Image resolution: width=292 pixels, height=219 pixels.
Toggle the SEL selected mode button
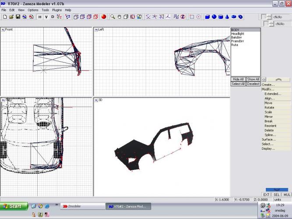coord(277,194)
